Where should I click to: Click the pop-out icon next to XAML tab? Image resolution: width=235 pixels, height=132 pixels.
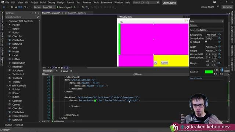click(x=71, y=71)
